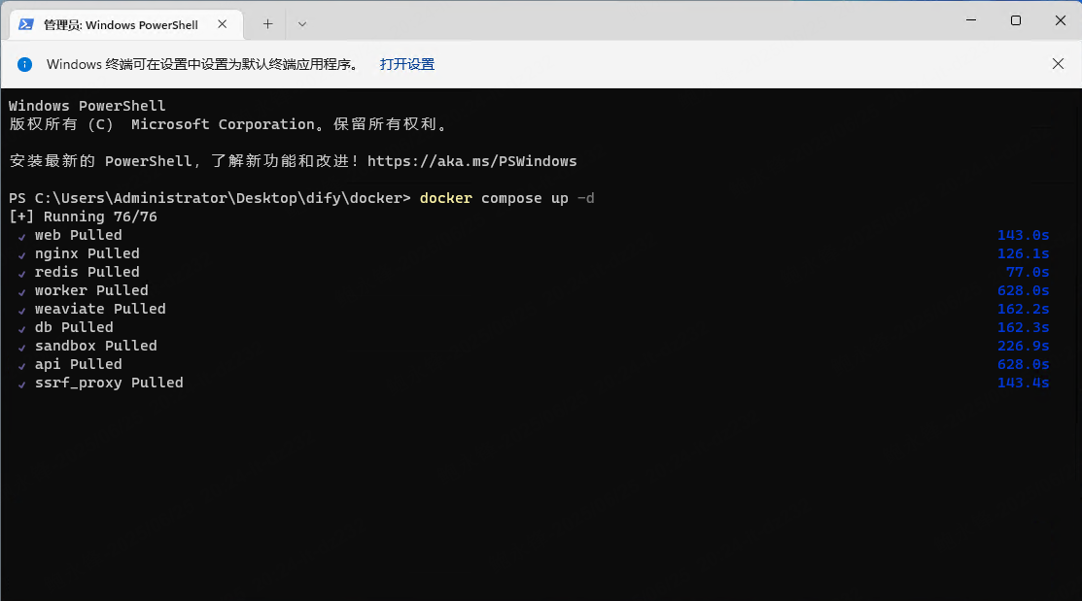Click the 'Windows PowerShell' header line

[x=87, y=106]
